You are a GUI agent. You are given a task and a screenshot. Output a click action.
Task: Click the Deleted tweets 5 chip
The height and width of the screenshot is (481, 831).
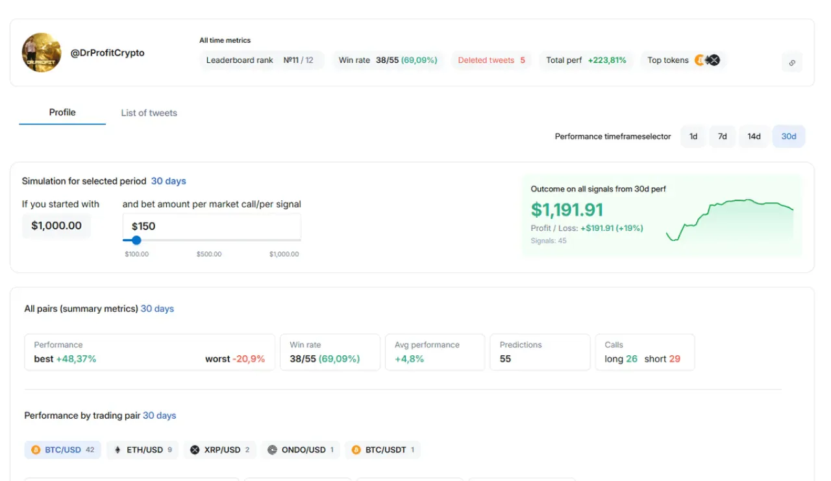tap(491, 60)
